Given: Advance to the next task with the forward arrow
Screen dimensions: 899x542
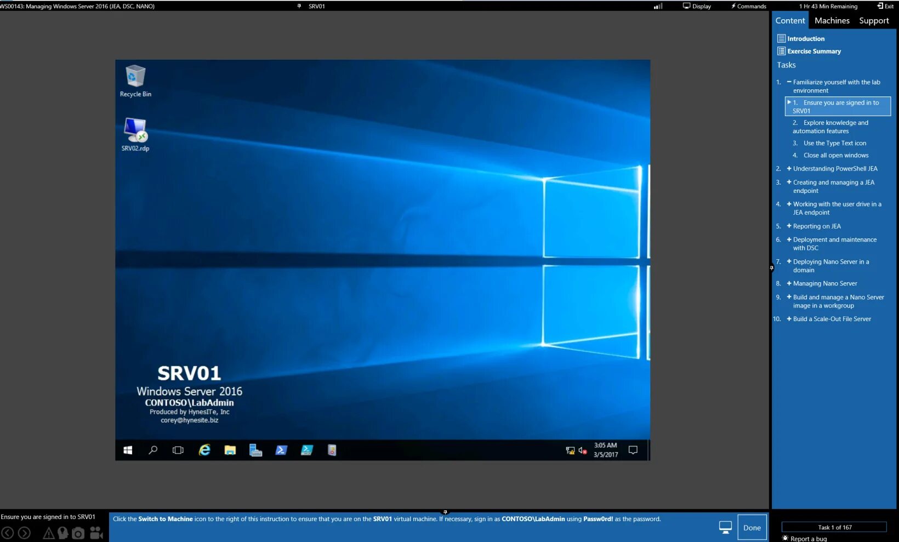Looking at the screenshot, I should (x=24, y=533).
